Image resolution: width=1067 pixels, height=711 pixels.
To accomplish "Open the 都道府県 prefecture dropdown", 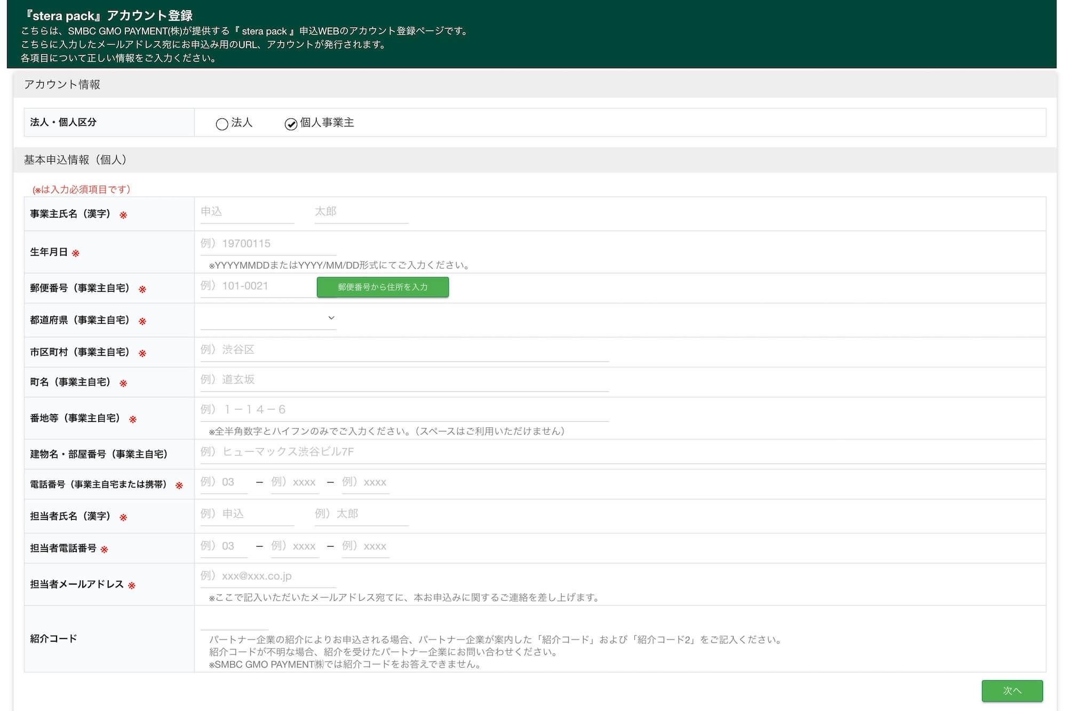I will click(268, 318).
